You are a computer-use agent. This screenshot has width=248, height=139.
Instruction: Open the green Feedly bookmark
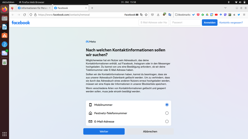203,15
